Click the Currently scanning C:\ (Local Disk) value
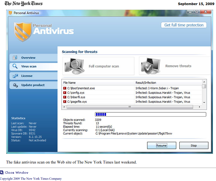Image resolution: width=216 pixels, height=181 pixels. point(105,130)
